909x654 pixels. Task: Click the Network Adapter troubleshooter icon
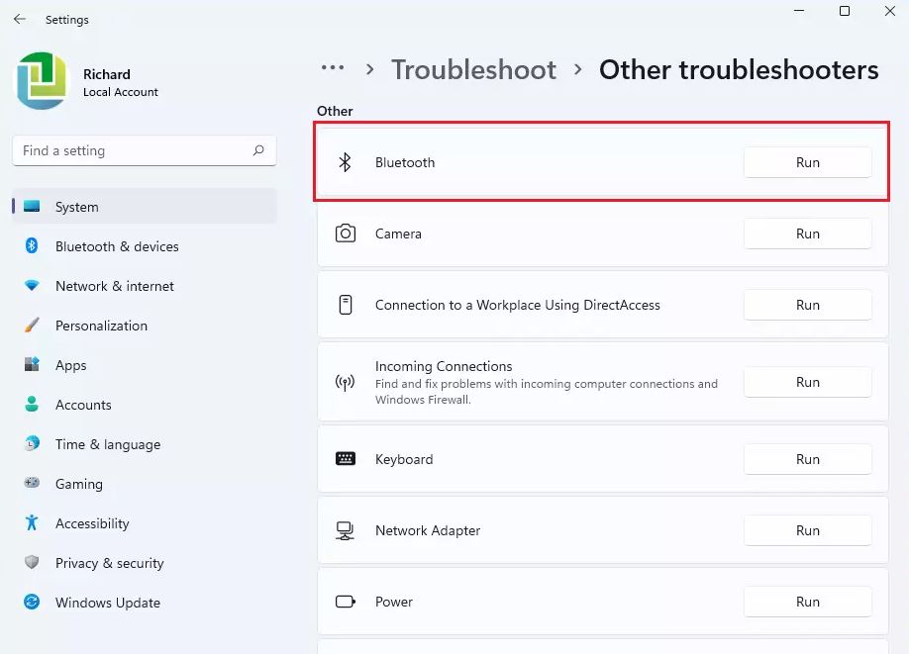coord(346,530)
